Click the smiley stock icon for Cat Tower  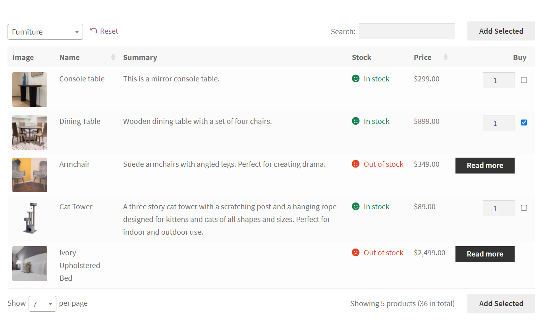point(355,206)
